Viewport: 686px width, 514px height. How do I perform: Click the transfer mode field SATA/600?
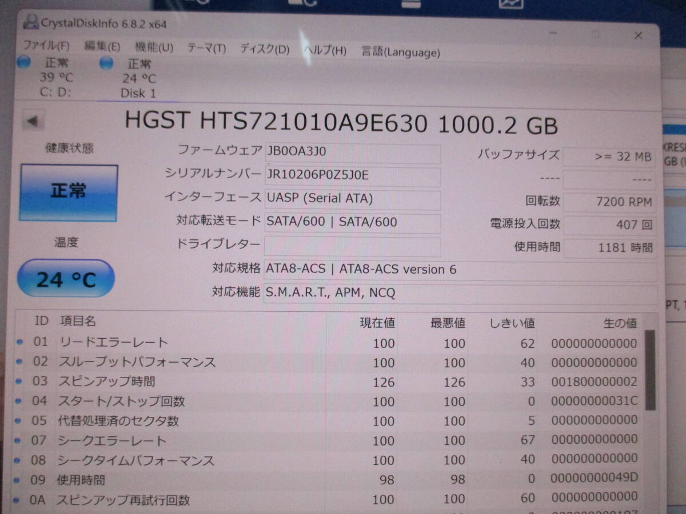352,223
